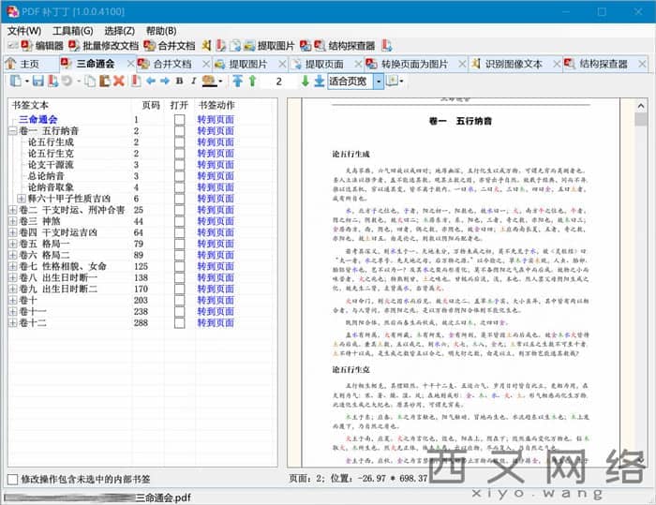Enable 修改操作包含未选中的内部书签 checkbox
656x505 pixels.
coord(12,479)
